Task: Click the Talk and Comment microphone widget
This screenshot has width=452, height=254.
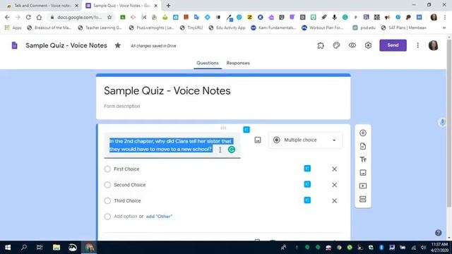Action: [x=443, y=122]
